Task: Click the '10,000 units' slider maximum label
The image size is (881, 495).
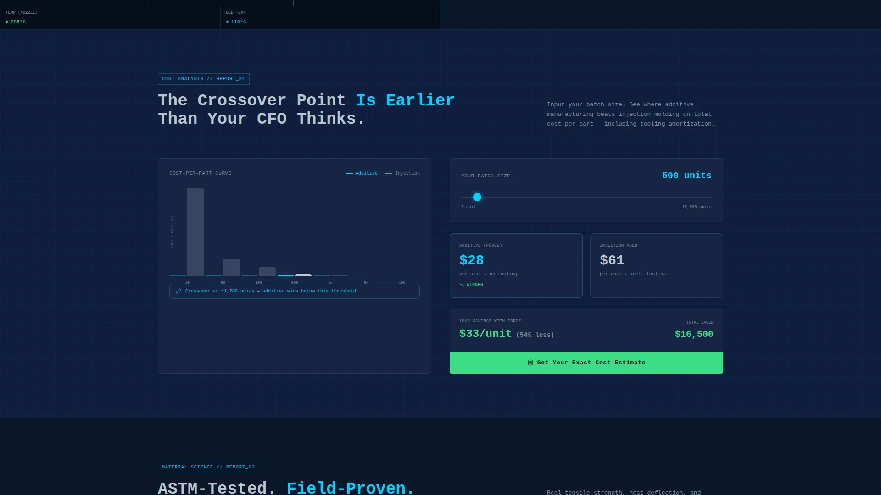Action: click(x=697, y=207)
